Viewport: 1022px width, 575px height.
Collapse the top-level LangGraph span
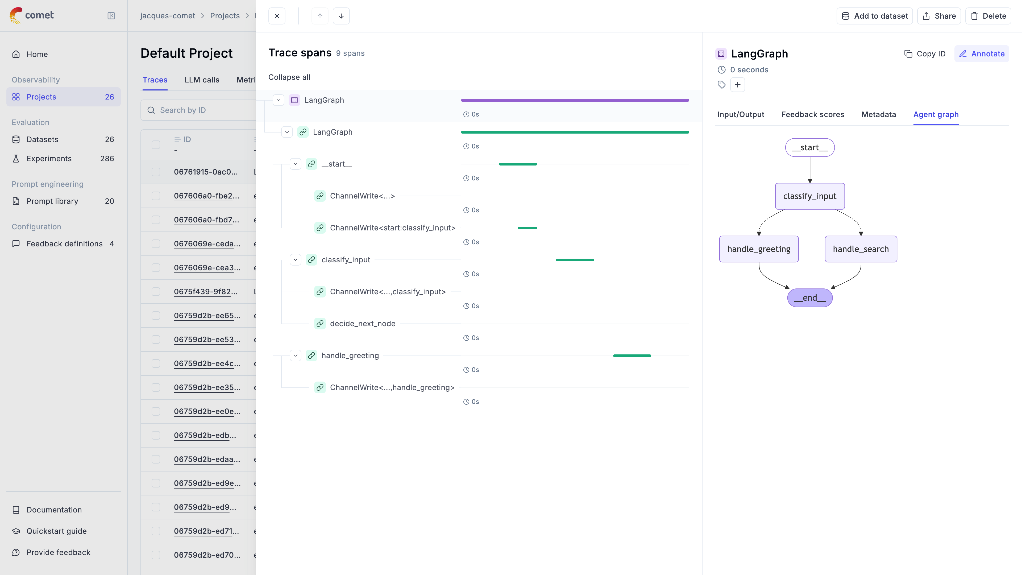coord(279,100)
